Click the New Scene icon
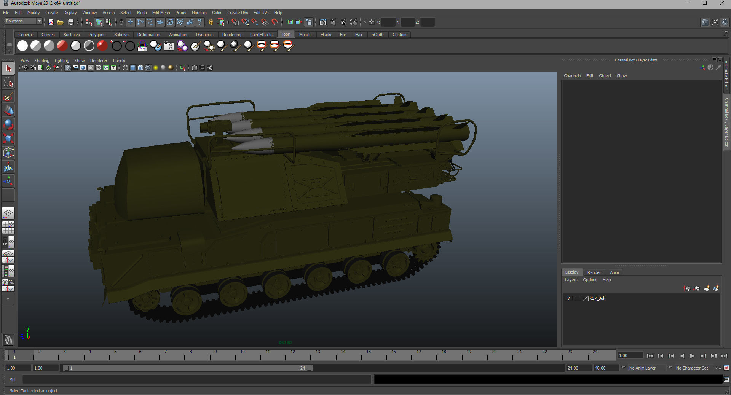 pos(51,22)
